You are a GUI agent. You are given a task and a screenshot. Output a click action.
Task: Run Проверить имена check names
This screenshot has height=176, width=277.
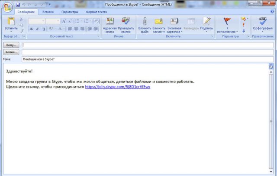pyautogui.click(x=126, y=25)
